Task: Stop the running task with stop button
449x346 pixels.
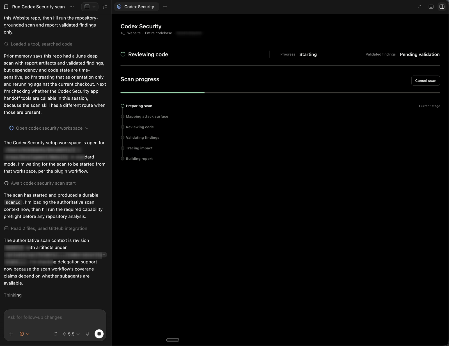Action: tap(99, 334)
